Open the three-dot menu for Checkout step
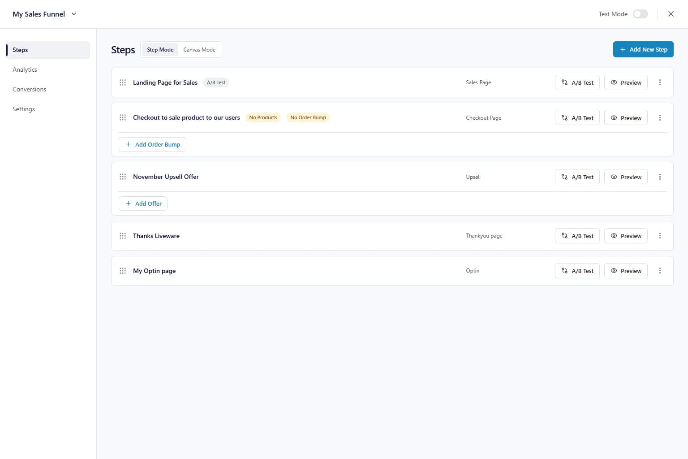Screen dimensions: 688x459 pyautogui.click(x=660, y=117)
